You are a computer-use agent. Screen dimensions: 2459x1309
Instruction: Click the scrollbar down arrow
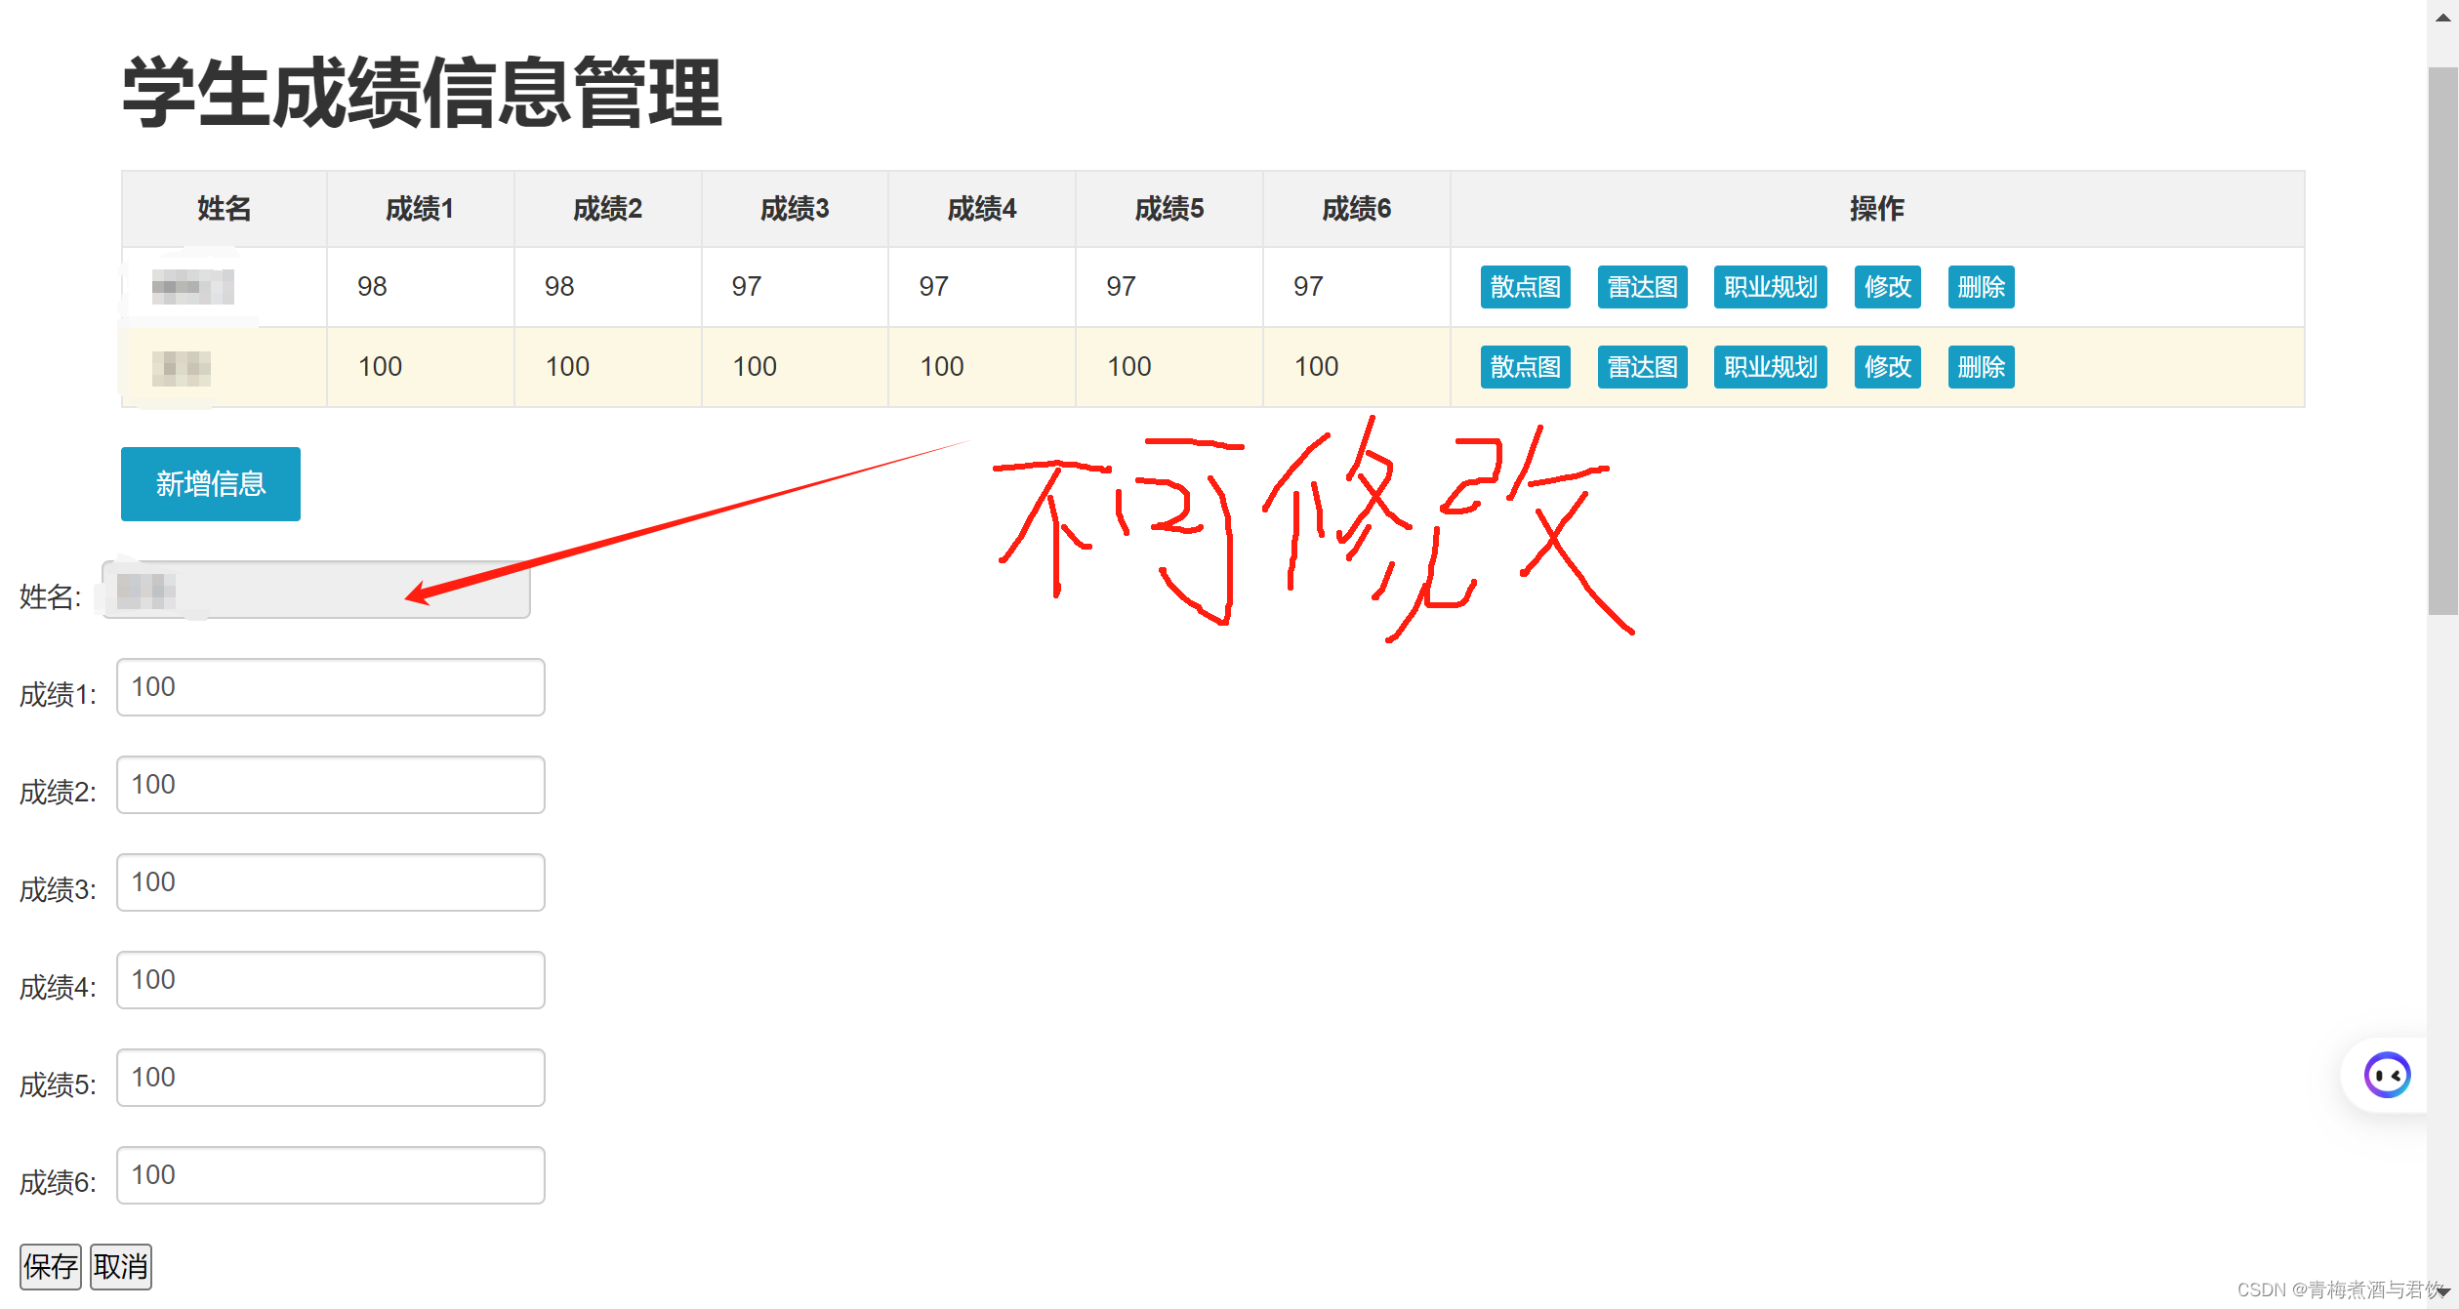point(2442,1291)
